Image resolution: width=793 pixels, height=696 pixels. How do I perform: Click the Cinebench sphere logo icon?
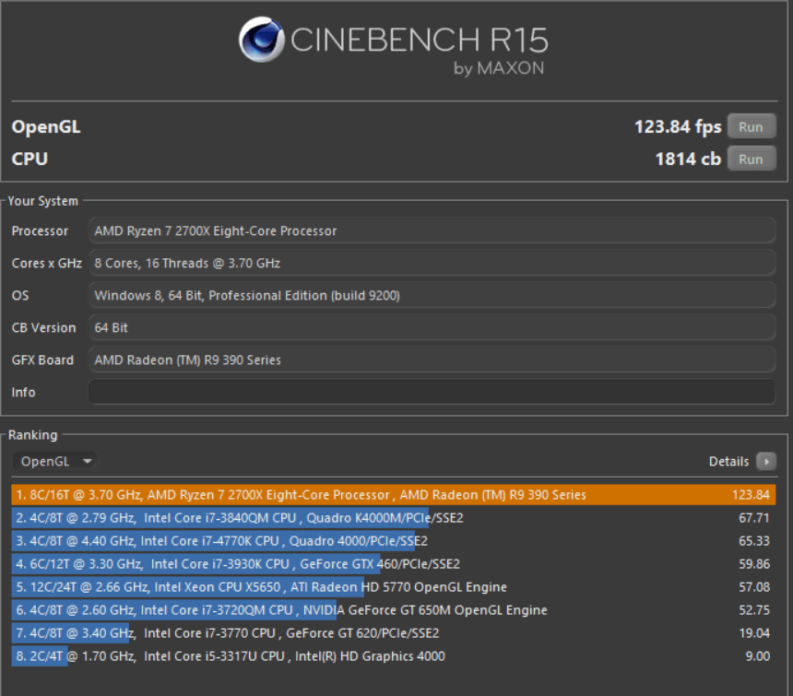tap(262, 40)
